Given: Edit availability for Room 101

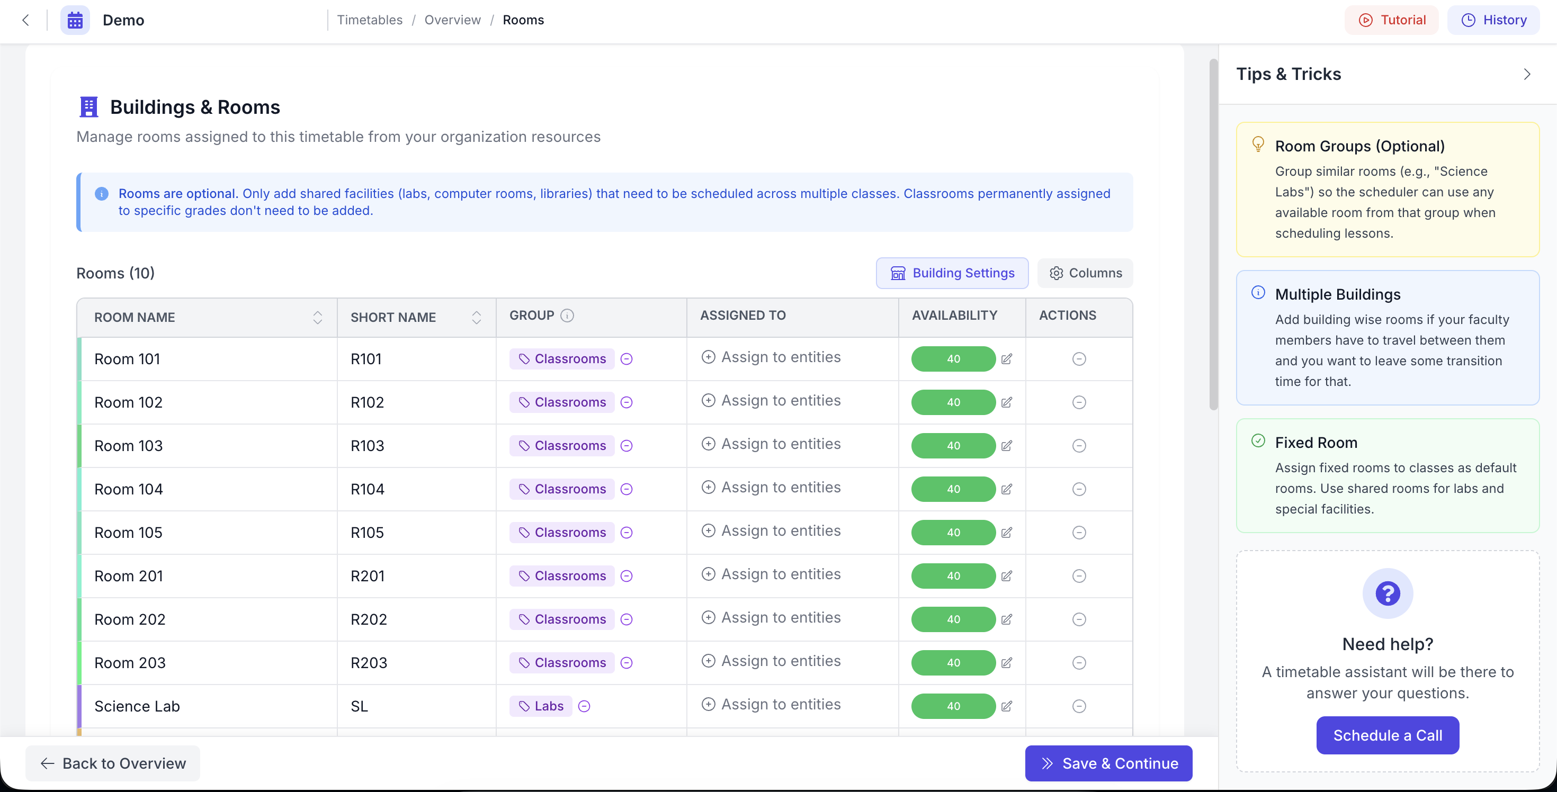Looking at the screenshot, I should pyautogui.click(x=1006, y=359).
